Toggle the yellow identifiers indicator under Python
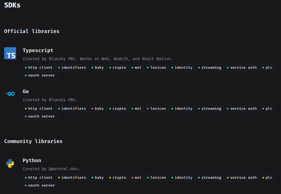The height and width of the screenshot is (194, 281). pos(59,177)
